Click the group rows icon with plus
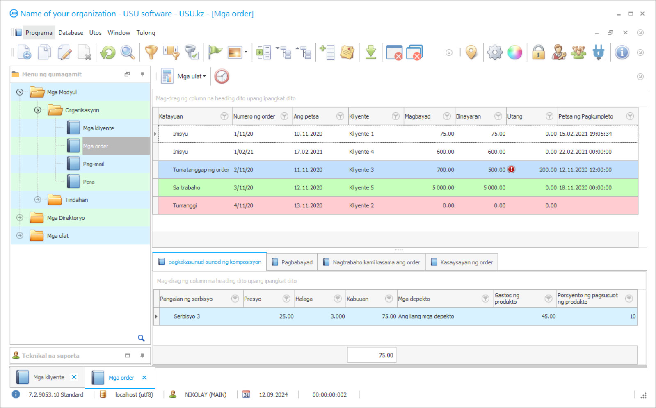This screenshot has width=656, height=408. (263, 52)
